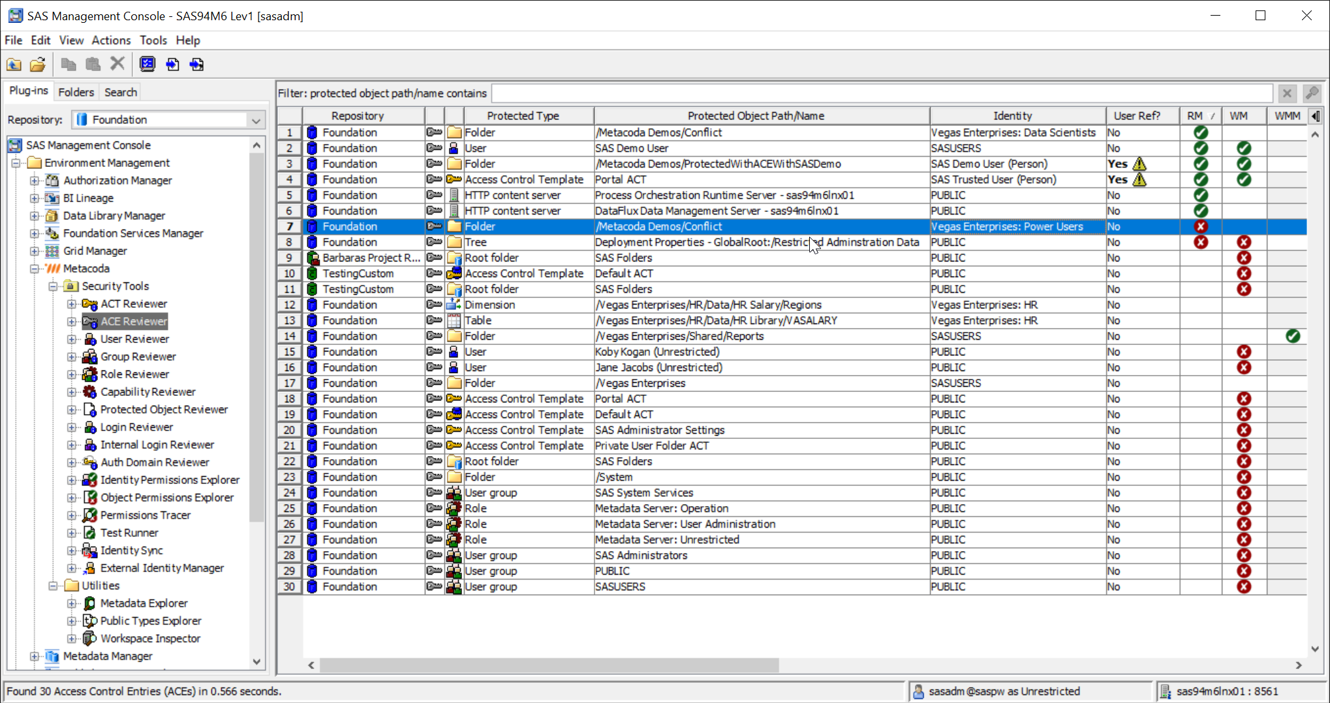This screenshot has height=703, width=1330.
Task: Sort by the RM column header
Action: click(1200, 116)
